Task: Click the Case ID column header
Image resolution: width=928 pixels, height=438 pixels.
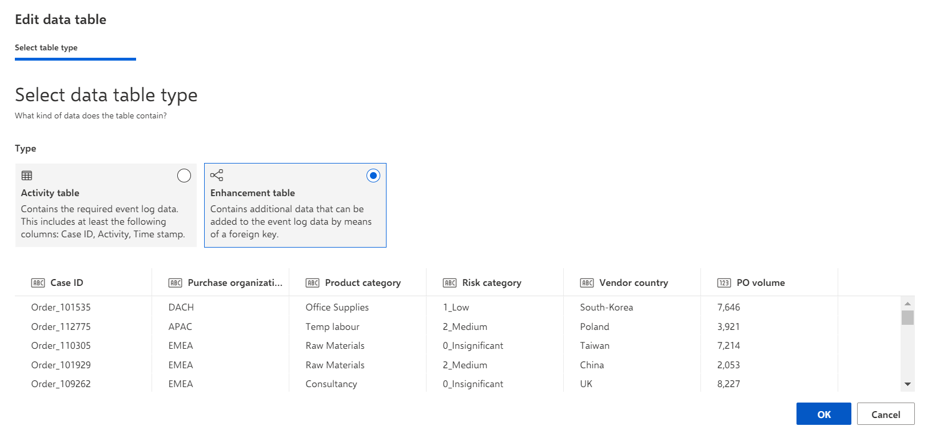Action: 83,282
